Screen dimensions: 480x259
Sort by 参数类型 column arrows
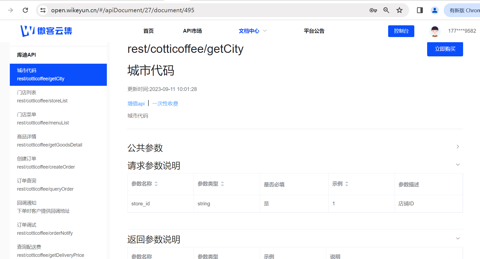click(222, 184)
